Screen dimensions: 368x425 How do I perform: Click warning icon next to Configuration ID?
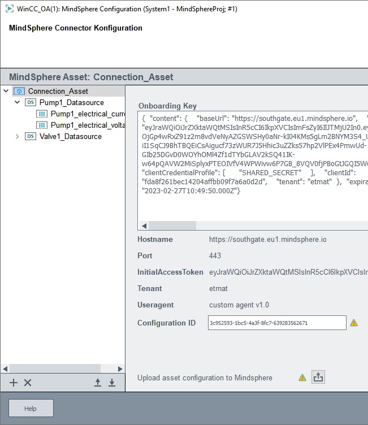pyautogui.click(x=354, y=323)
